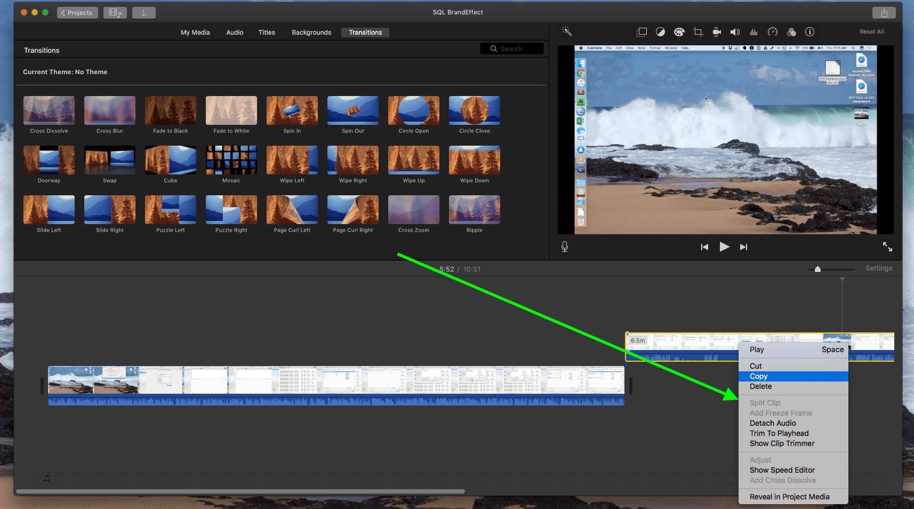The width and height of the screenshot is (914, 509).
Task: Select Detach Audio from the context menu
Action: click(772, 423)
